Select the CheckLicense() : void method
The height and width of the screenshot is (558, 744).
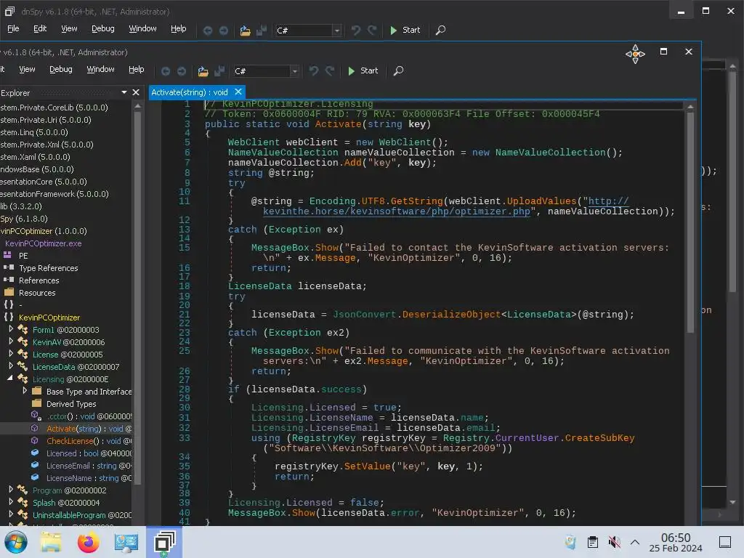click(89, 441)
